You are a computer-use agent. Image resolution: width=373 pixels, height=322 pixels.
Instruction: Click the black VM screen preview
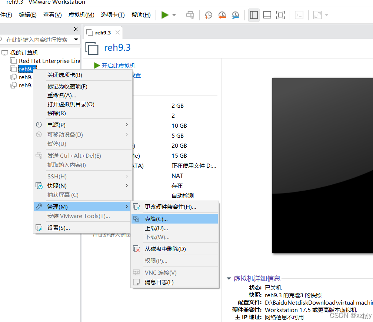click(323, 165)
